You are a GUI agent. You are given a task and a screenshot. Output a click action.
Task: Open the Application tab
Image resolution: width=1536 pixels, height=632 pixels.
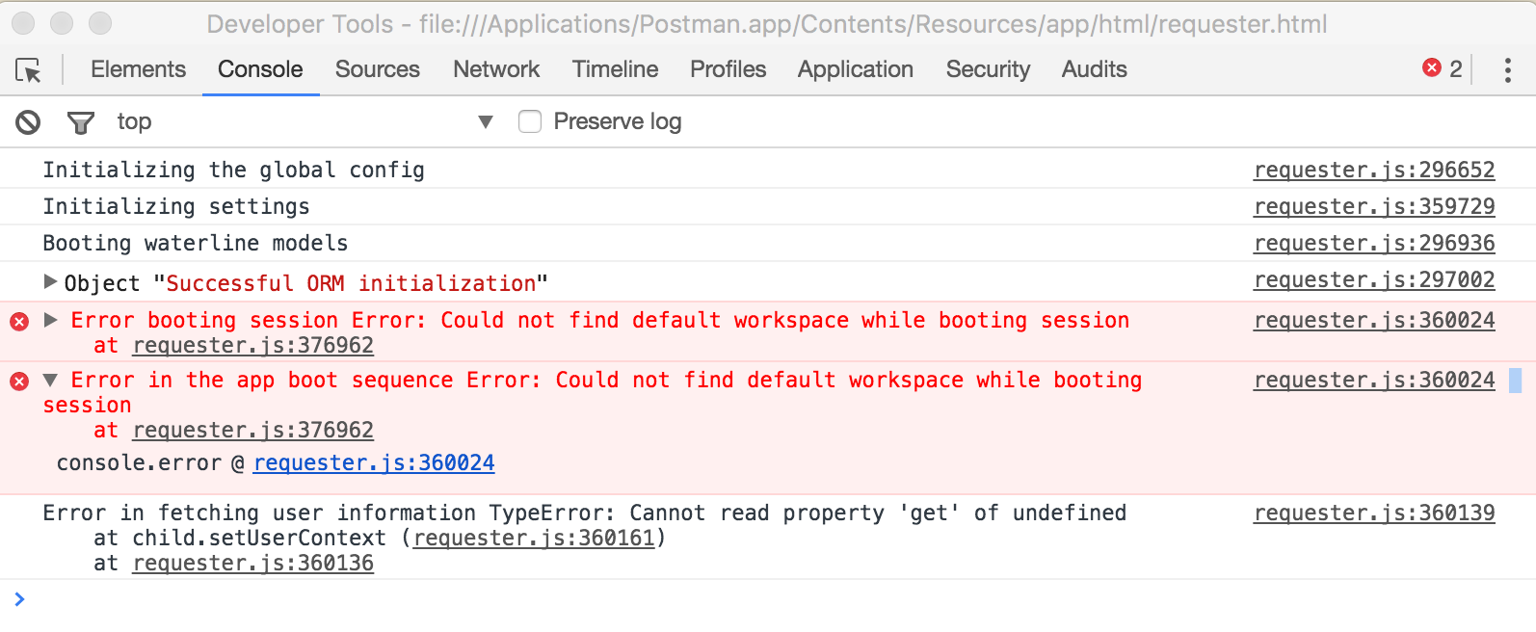pos(855,69)
